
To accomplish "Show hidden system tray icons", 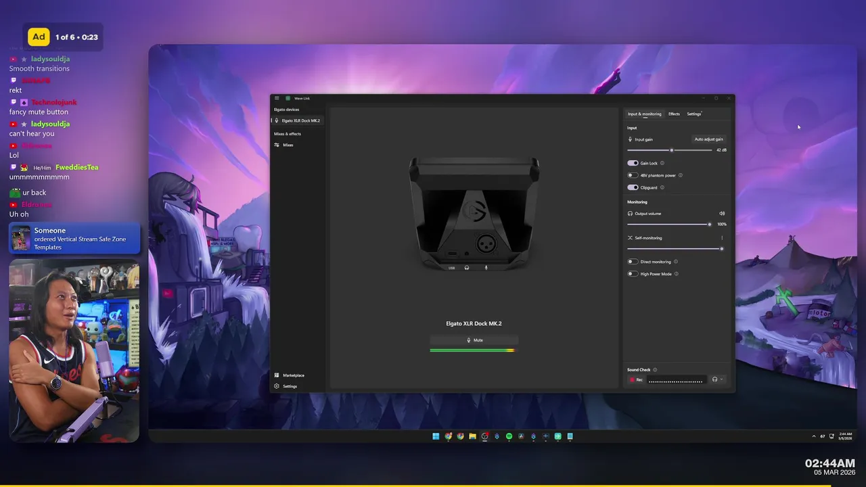I will (x=814, y=436).
